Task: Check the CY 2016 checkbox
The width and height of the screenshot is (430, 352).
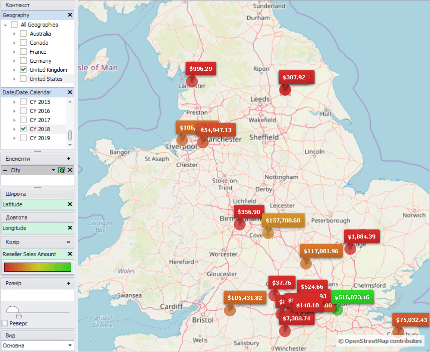Action: [x=23, y=111]
